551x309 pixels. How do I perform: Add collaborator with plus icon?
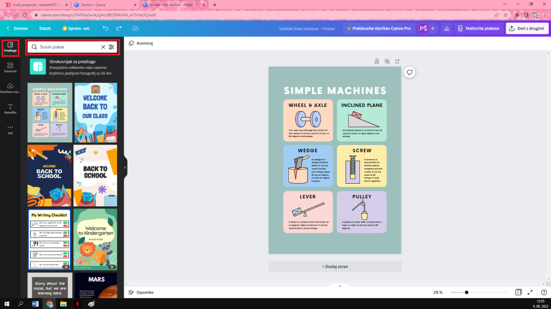click(433, 28)
